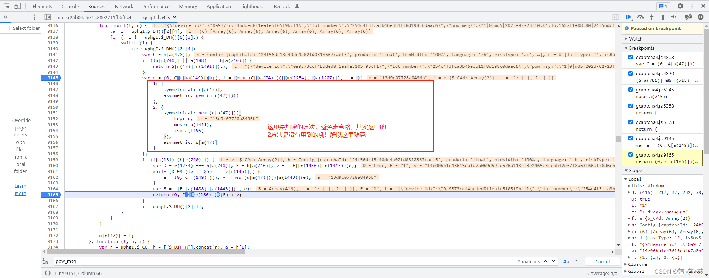Select the hm.js file tab
The height and width of the screenshot is (278, 709).
tap(94, 17)
